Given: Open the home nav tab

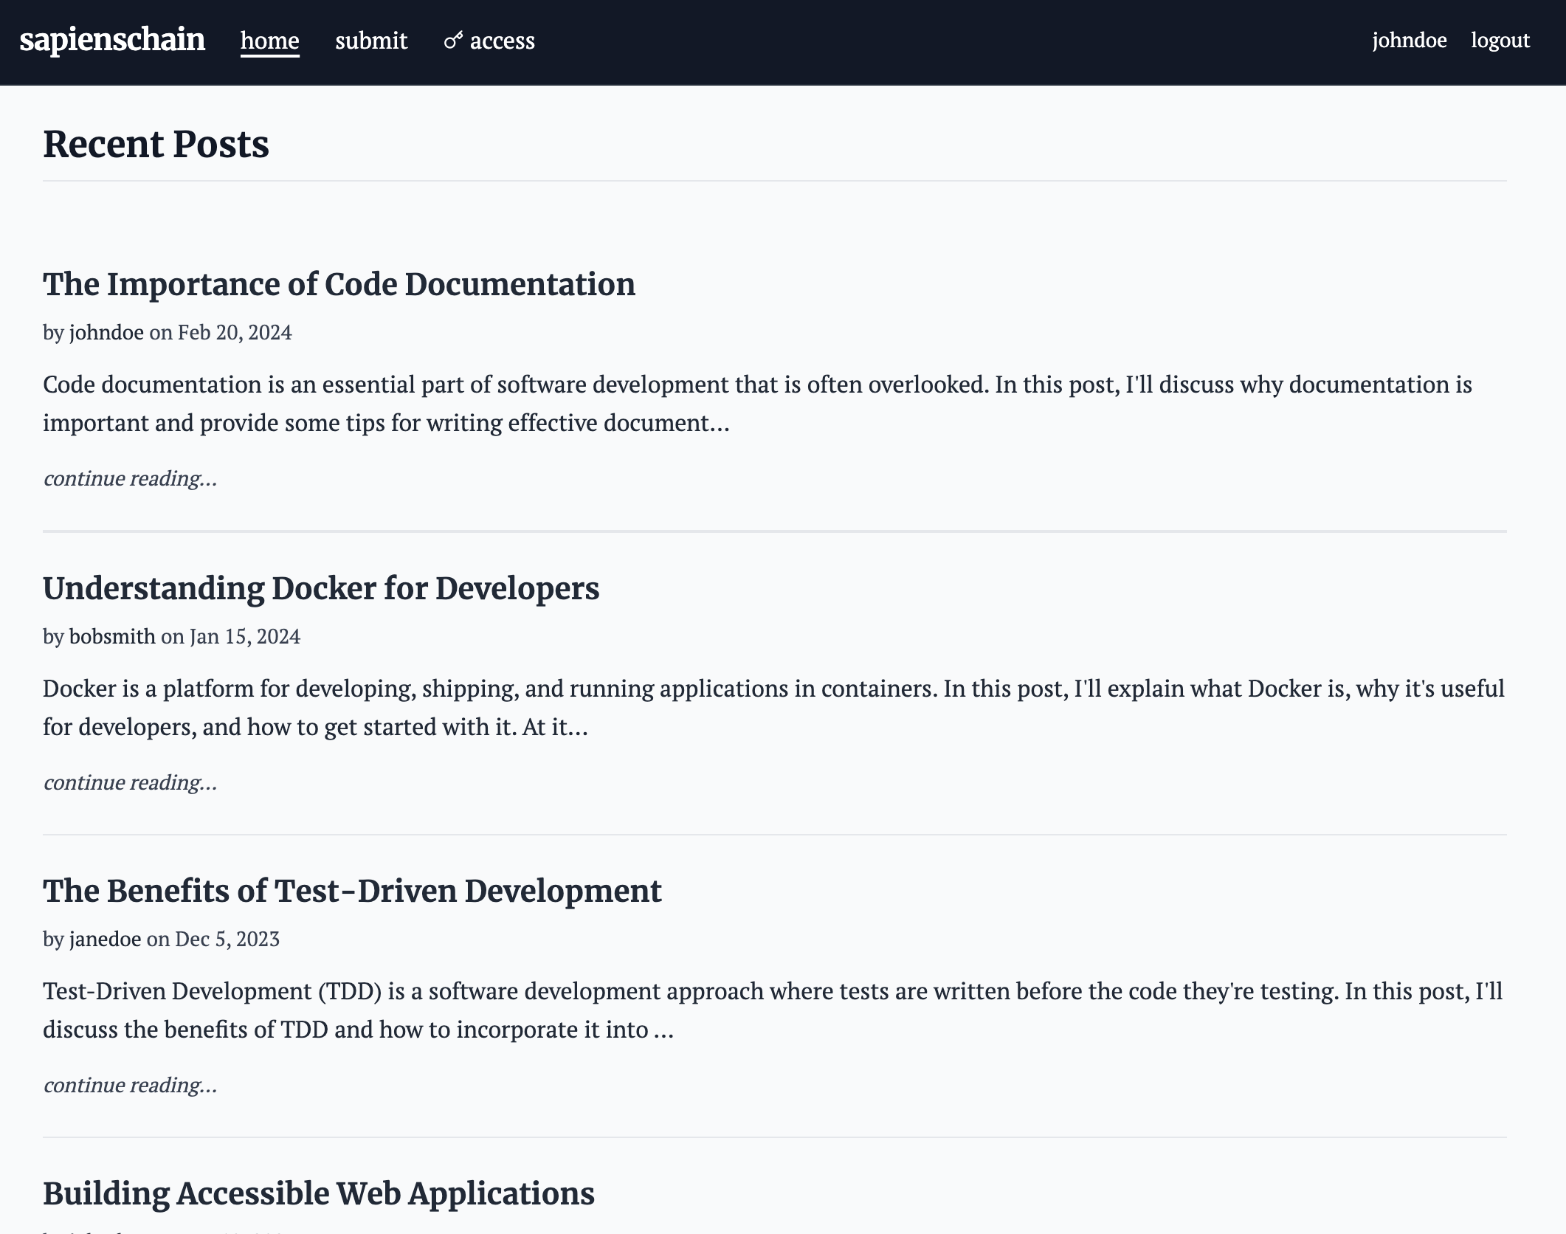Looking at the screenshot, I should coord(270,41).
